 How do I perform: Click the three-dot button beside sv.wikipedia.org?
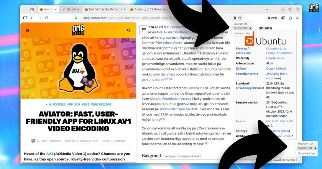coord(299,160)
